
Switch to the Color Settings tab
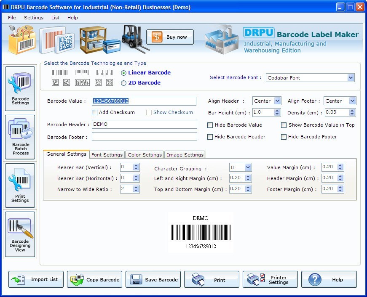(145, 154)
